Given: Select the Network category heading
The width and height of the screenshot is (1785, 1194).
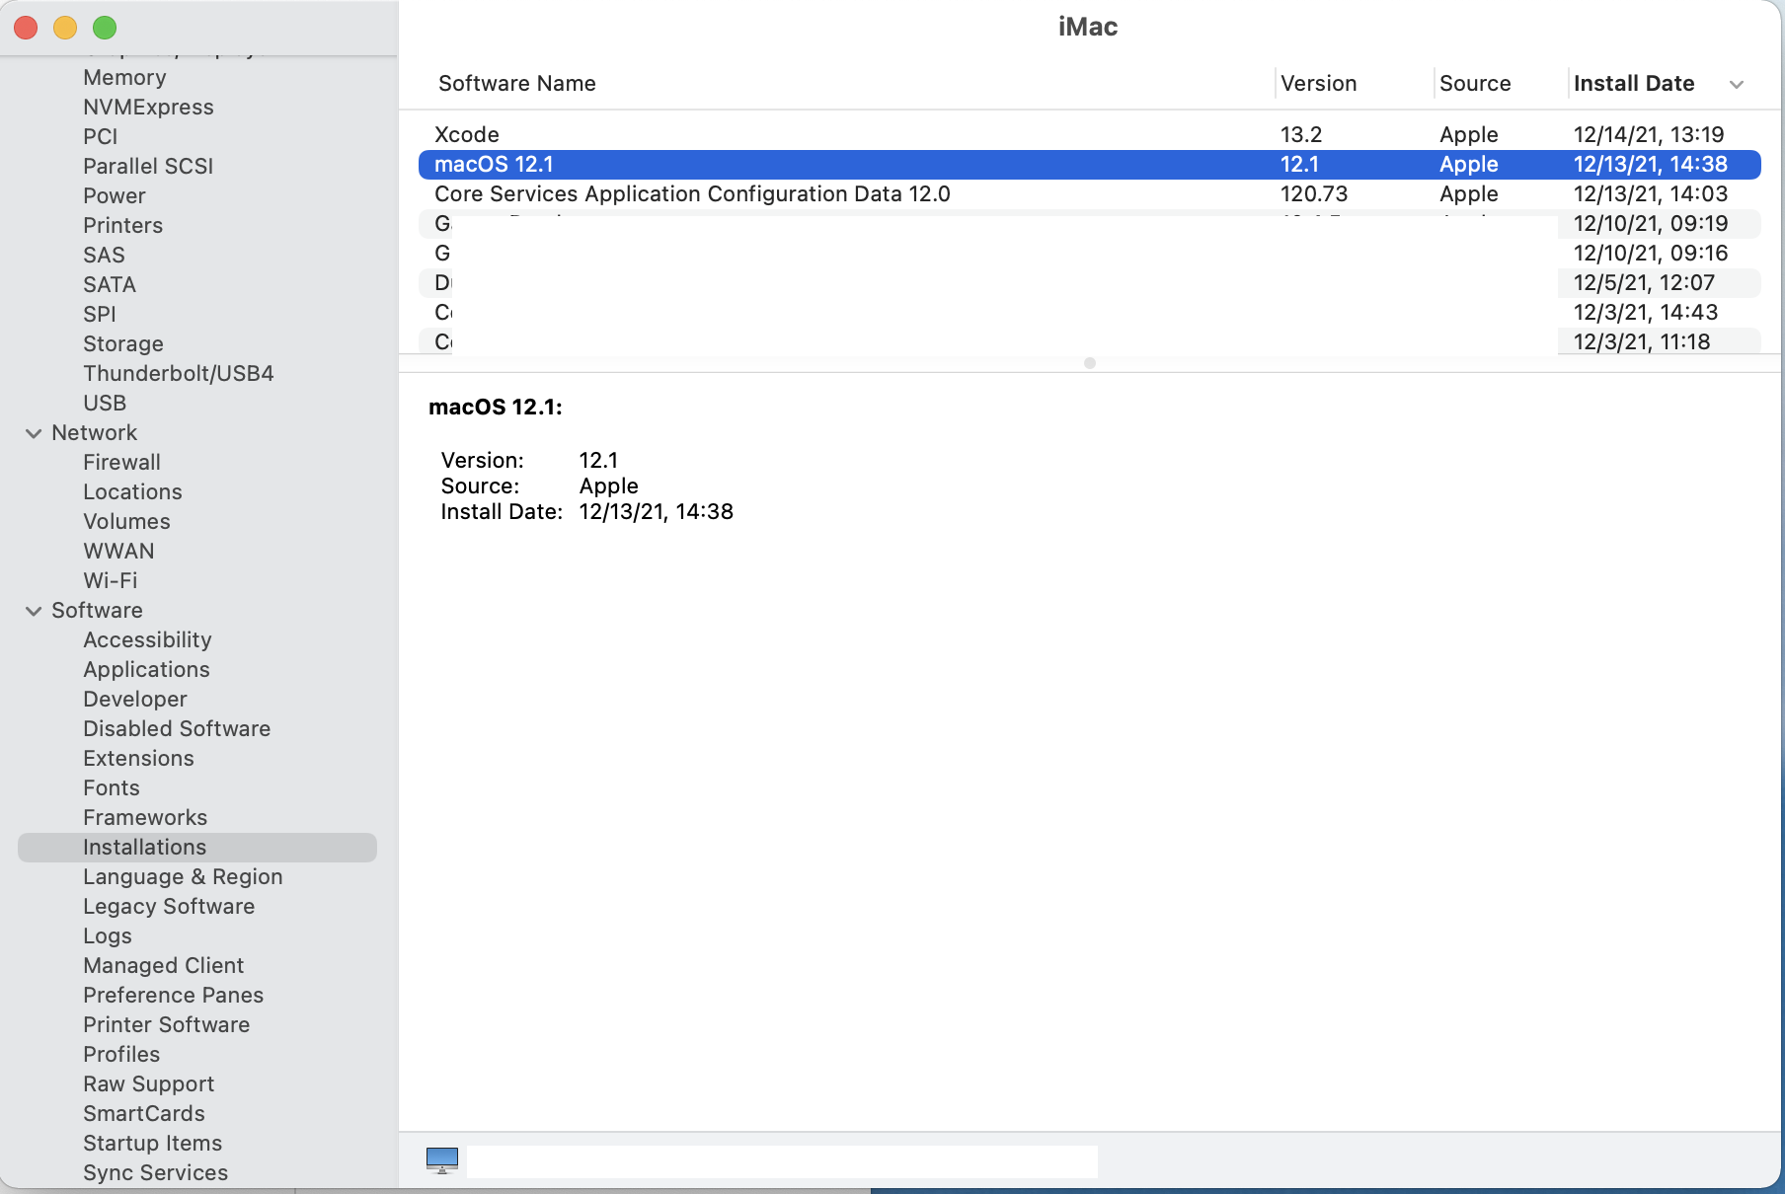Looking at the screenshot, I should pyautogui.click(x=95, y=433).
